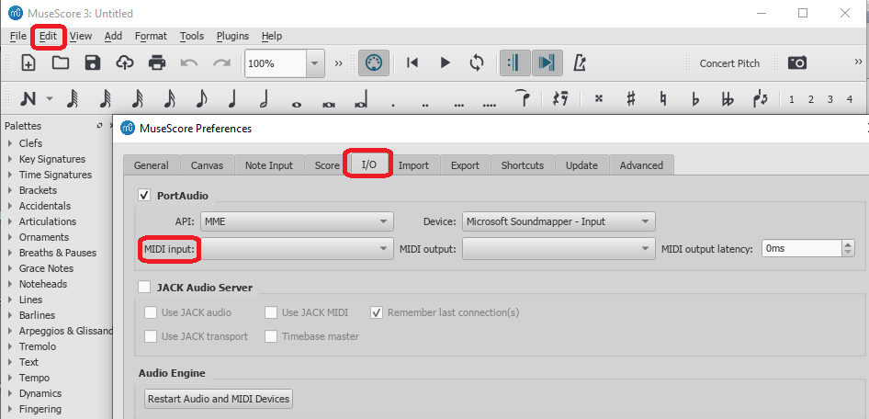Viewport: 869px width, 419px height.
Task: Open the File menu
Action: (x=18, y=36)
